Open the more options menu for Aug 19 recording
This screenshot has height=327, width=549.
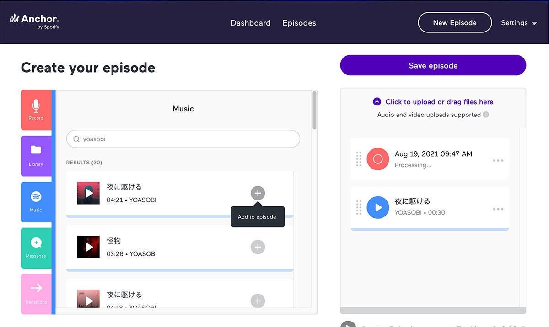click(x=498, y=160)
